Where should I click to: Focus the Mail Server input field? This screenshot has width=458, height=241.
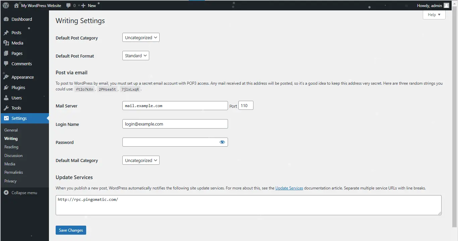point(175,105)
